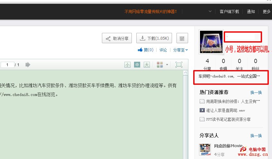Refresh 热门资源推荐 with 换一换
This screenshot has height=159, width=272.
[x=256, y=92]
